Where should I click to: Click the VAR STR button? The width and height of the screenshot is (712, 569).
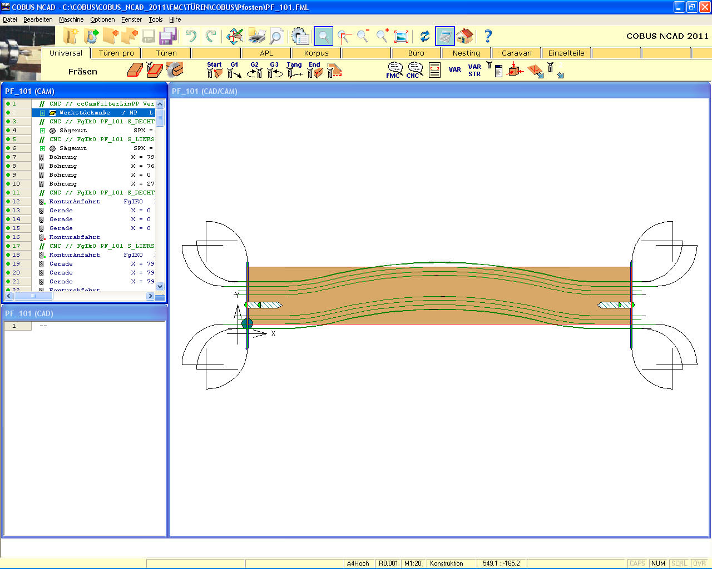[474, 70]
